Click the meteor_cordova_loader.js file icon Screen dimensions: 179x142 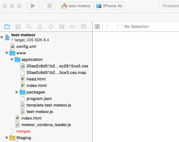pos(17,125)
